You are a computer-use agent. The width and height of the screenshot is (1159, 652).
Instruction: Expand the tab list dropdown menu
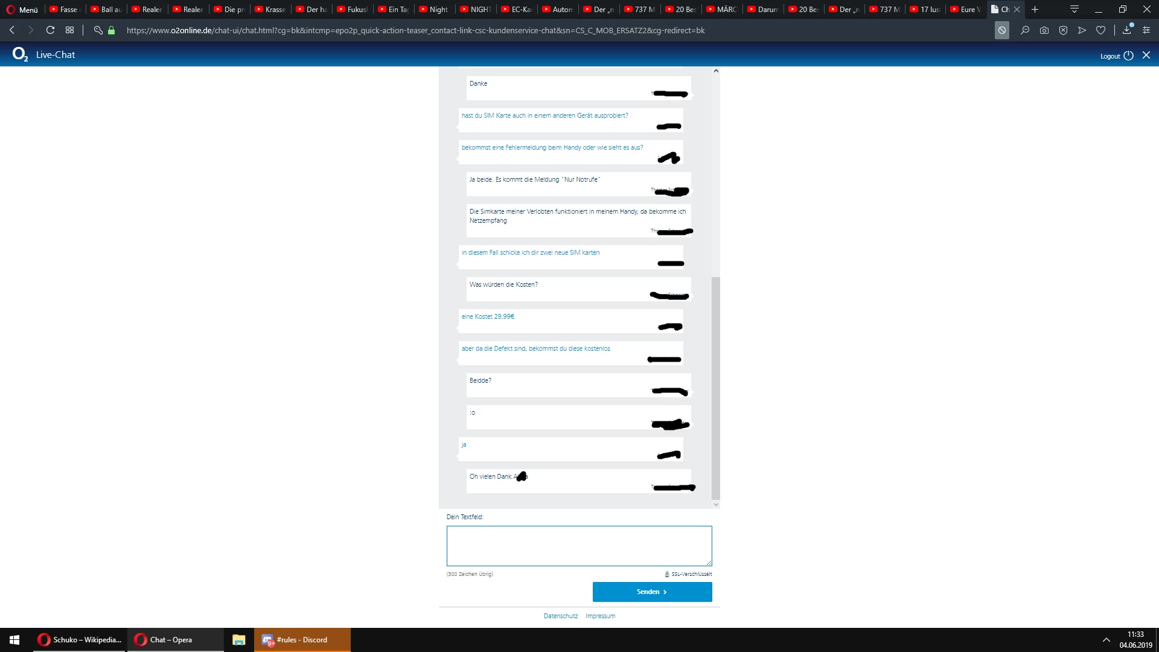point(1074,9)
